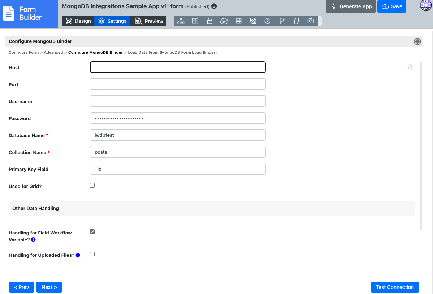This screenshot has height=294, width=433.
Task: Edit the Collection Name field
Action: (178, 152)
